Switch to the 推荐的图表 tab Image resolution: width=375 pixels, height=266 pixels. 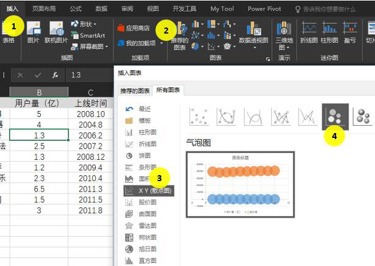tap(134, 90)
